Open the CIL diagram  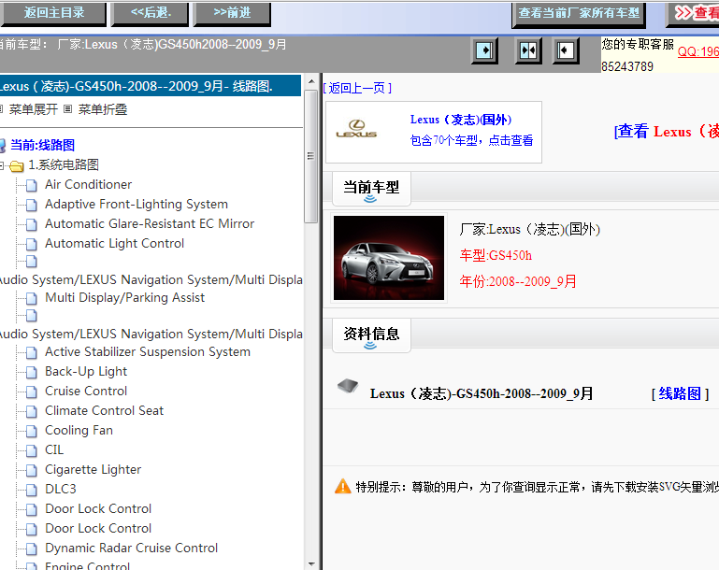(x=54, y=450)
